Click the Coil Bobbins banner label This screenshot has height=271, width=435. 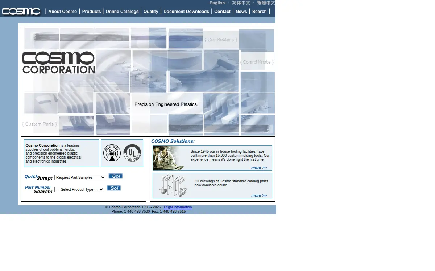point(221,39)
